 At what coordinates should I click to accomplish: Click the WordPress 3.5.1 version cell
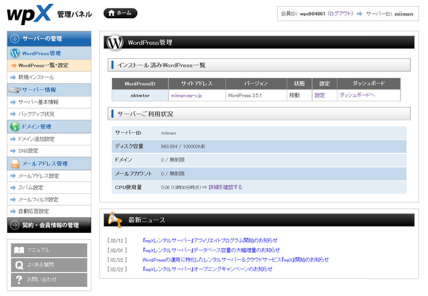click(256, 96)
